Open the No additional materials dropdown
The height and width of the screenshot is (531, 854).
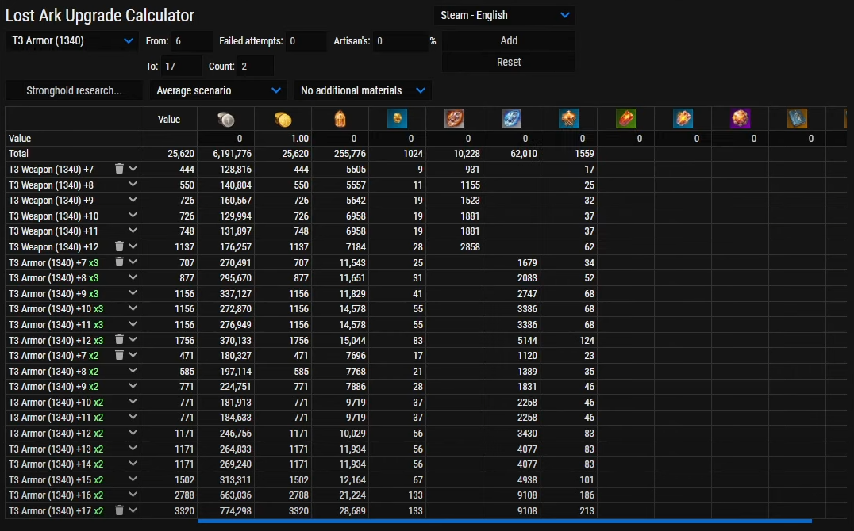tap(362, 90)
